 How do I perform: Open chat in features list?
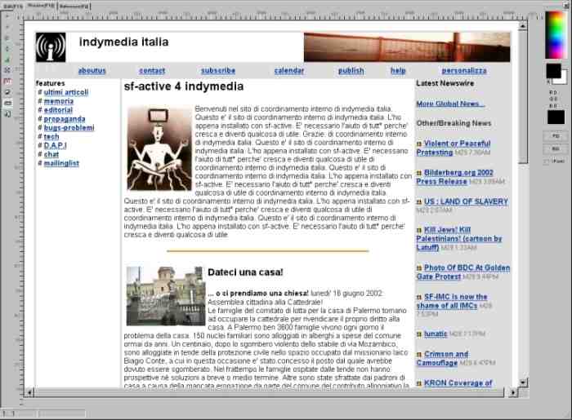51,154
